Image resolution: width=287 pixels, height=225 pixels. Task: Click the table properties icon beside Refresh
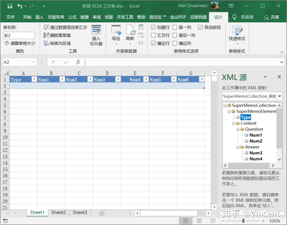[x=141, y=27]
